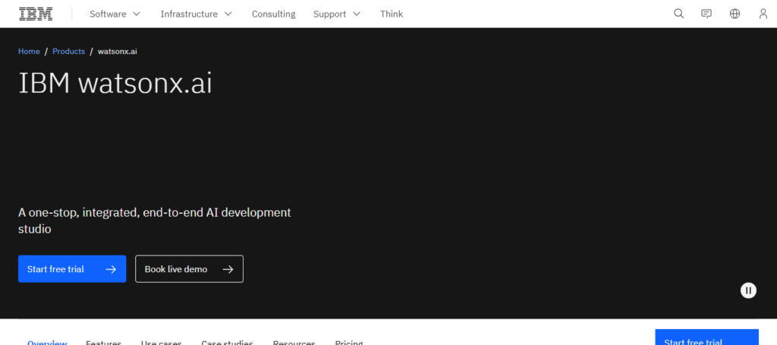The height and width of the screenshot is (345, 777).
Task: Open the Consulting menu item
Action: tap(273, 14)
